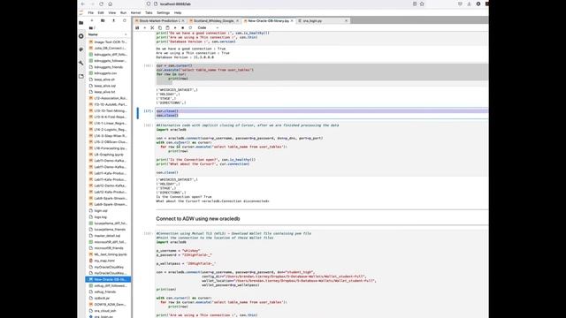
Task: Copy the selected cell
Action: [x=160, y=27]
